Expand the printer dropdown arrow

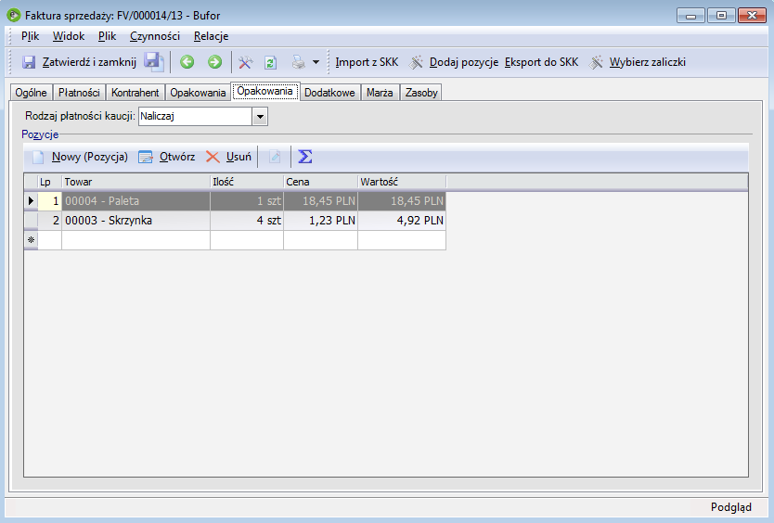[316, 63]
